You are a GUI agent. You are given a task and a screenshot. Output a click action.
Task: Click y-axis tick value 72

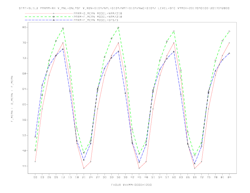click(x=24, y=58)
